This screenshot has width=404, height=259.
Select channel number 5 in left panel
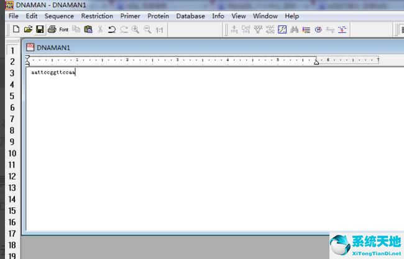pyautogui.click(x=11, y=96)
